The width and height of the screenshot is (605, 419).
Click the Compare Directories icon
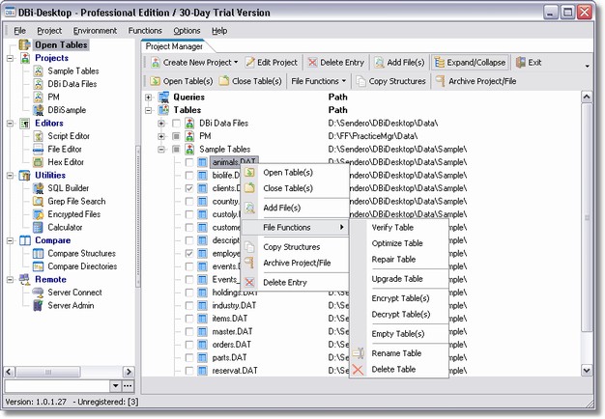pyautogui.click(x=38, y=266)
